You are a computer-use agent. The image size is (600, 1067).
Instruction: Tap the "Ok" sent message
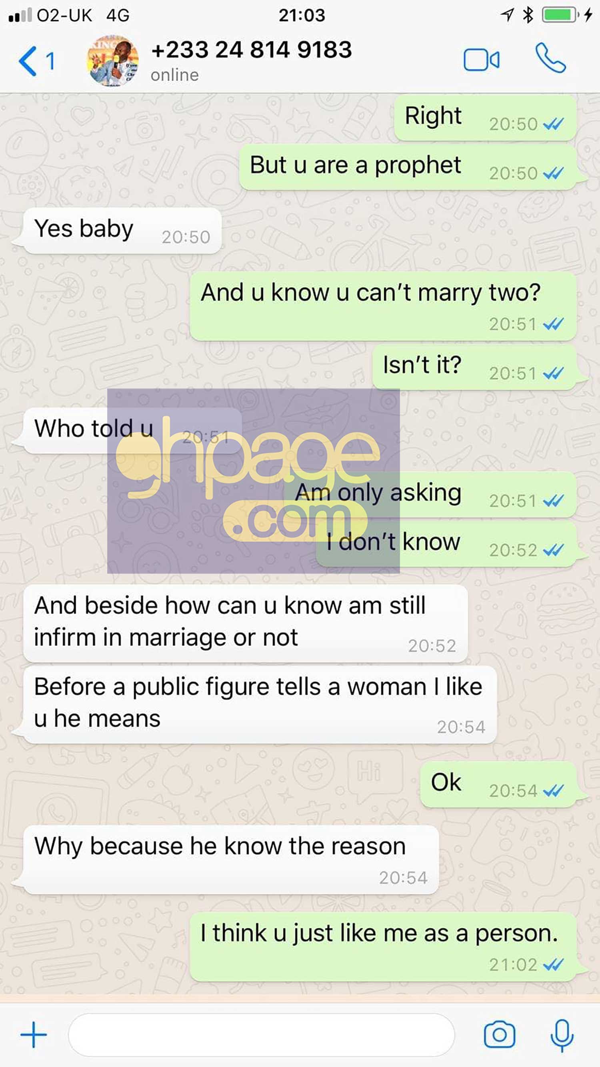point(498,785)
